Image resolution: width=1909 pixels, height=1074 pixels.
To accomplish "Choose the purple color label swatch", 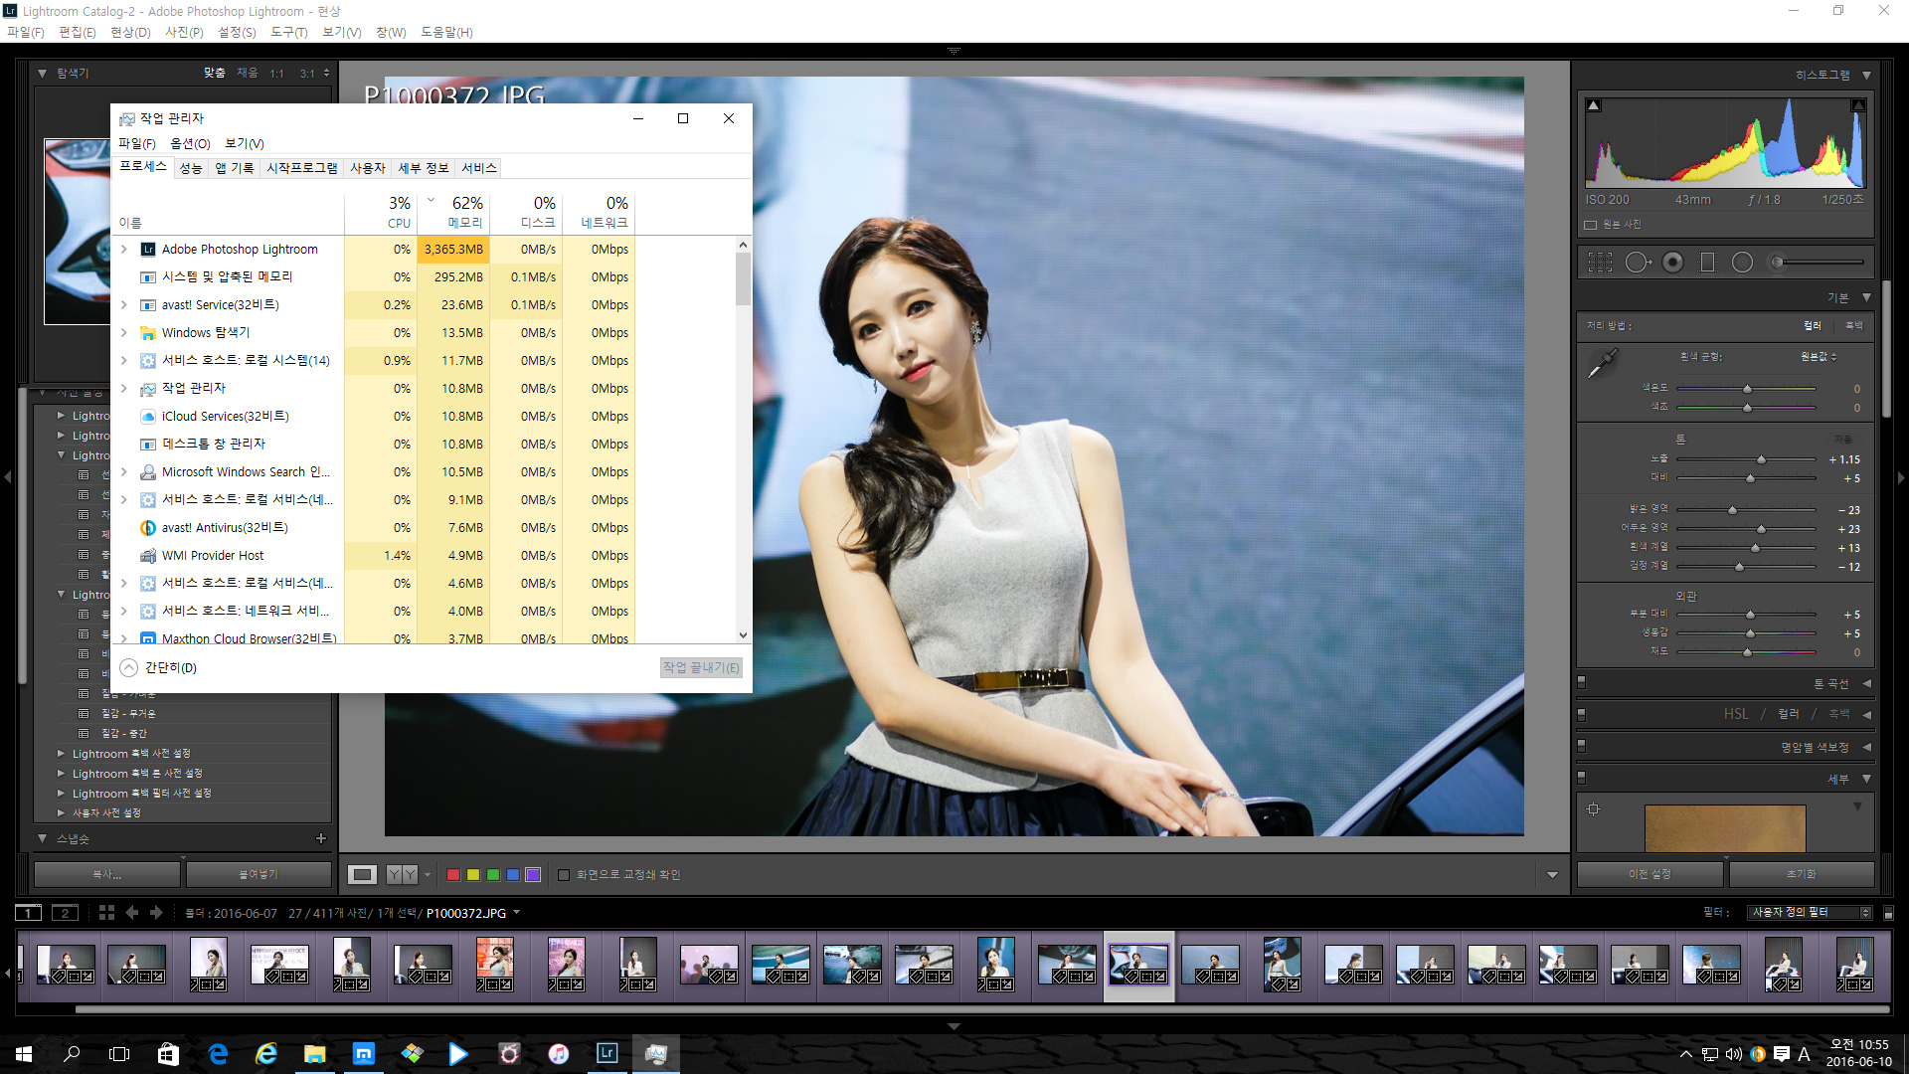I will pyautogui.click(x=533, y=875).
